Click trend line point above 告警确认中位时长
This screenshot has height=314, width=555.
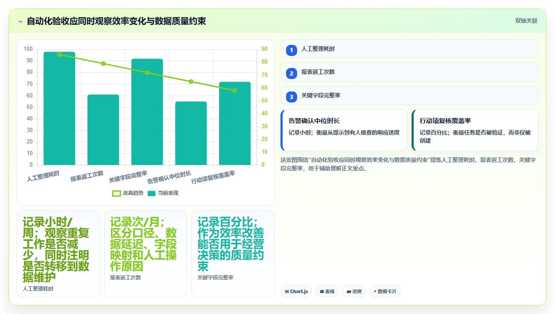[x=191, y=82]
